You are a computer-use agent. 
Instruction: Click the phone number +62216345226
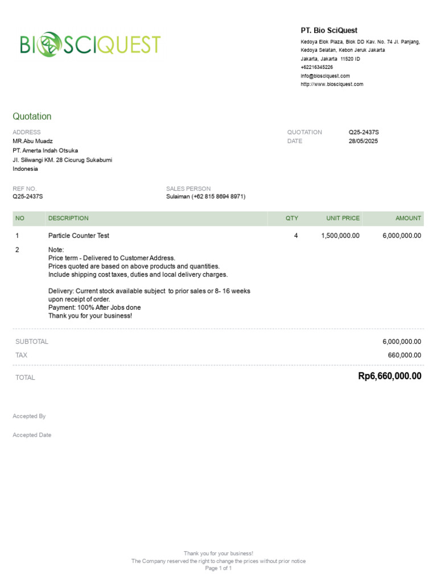(x=316, y=67)
